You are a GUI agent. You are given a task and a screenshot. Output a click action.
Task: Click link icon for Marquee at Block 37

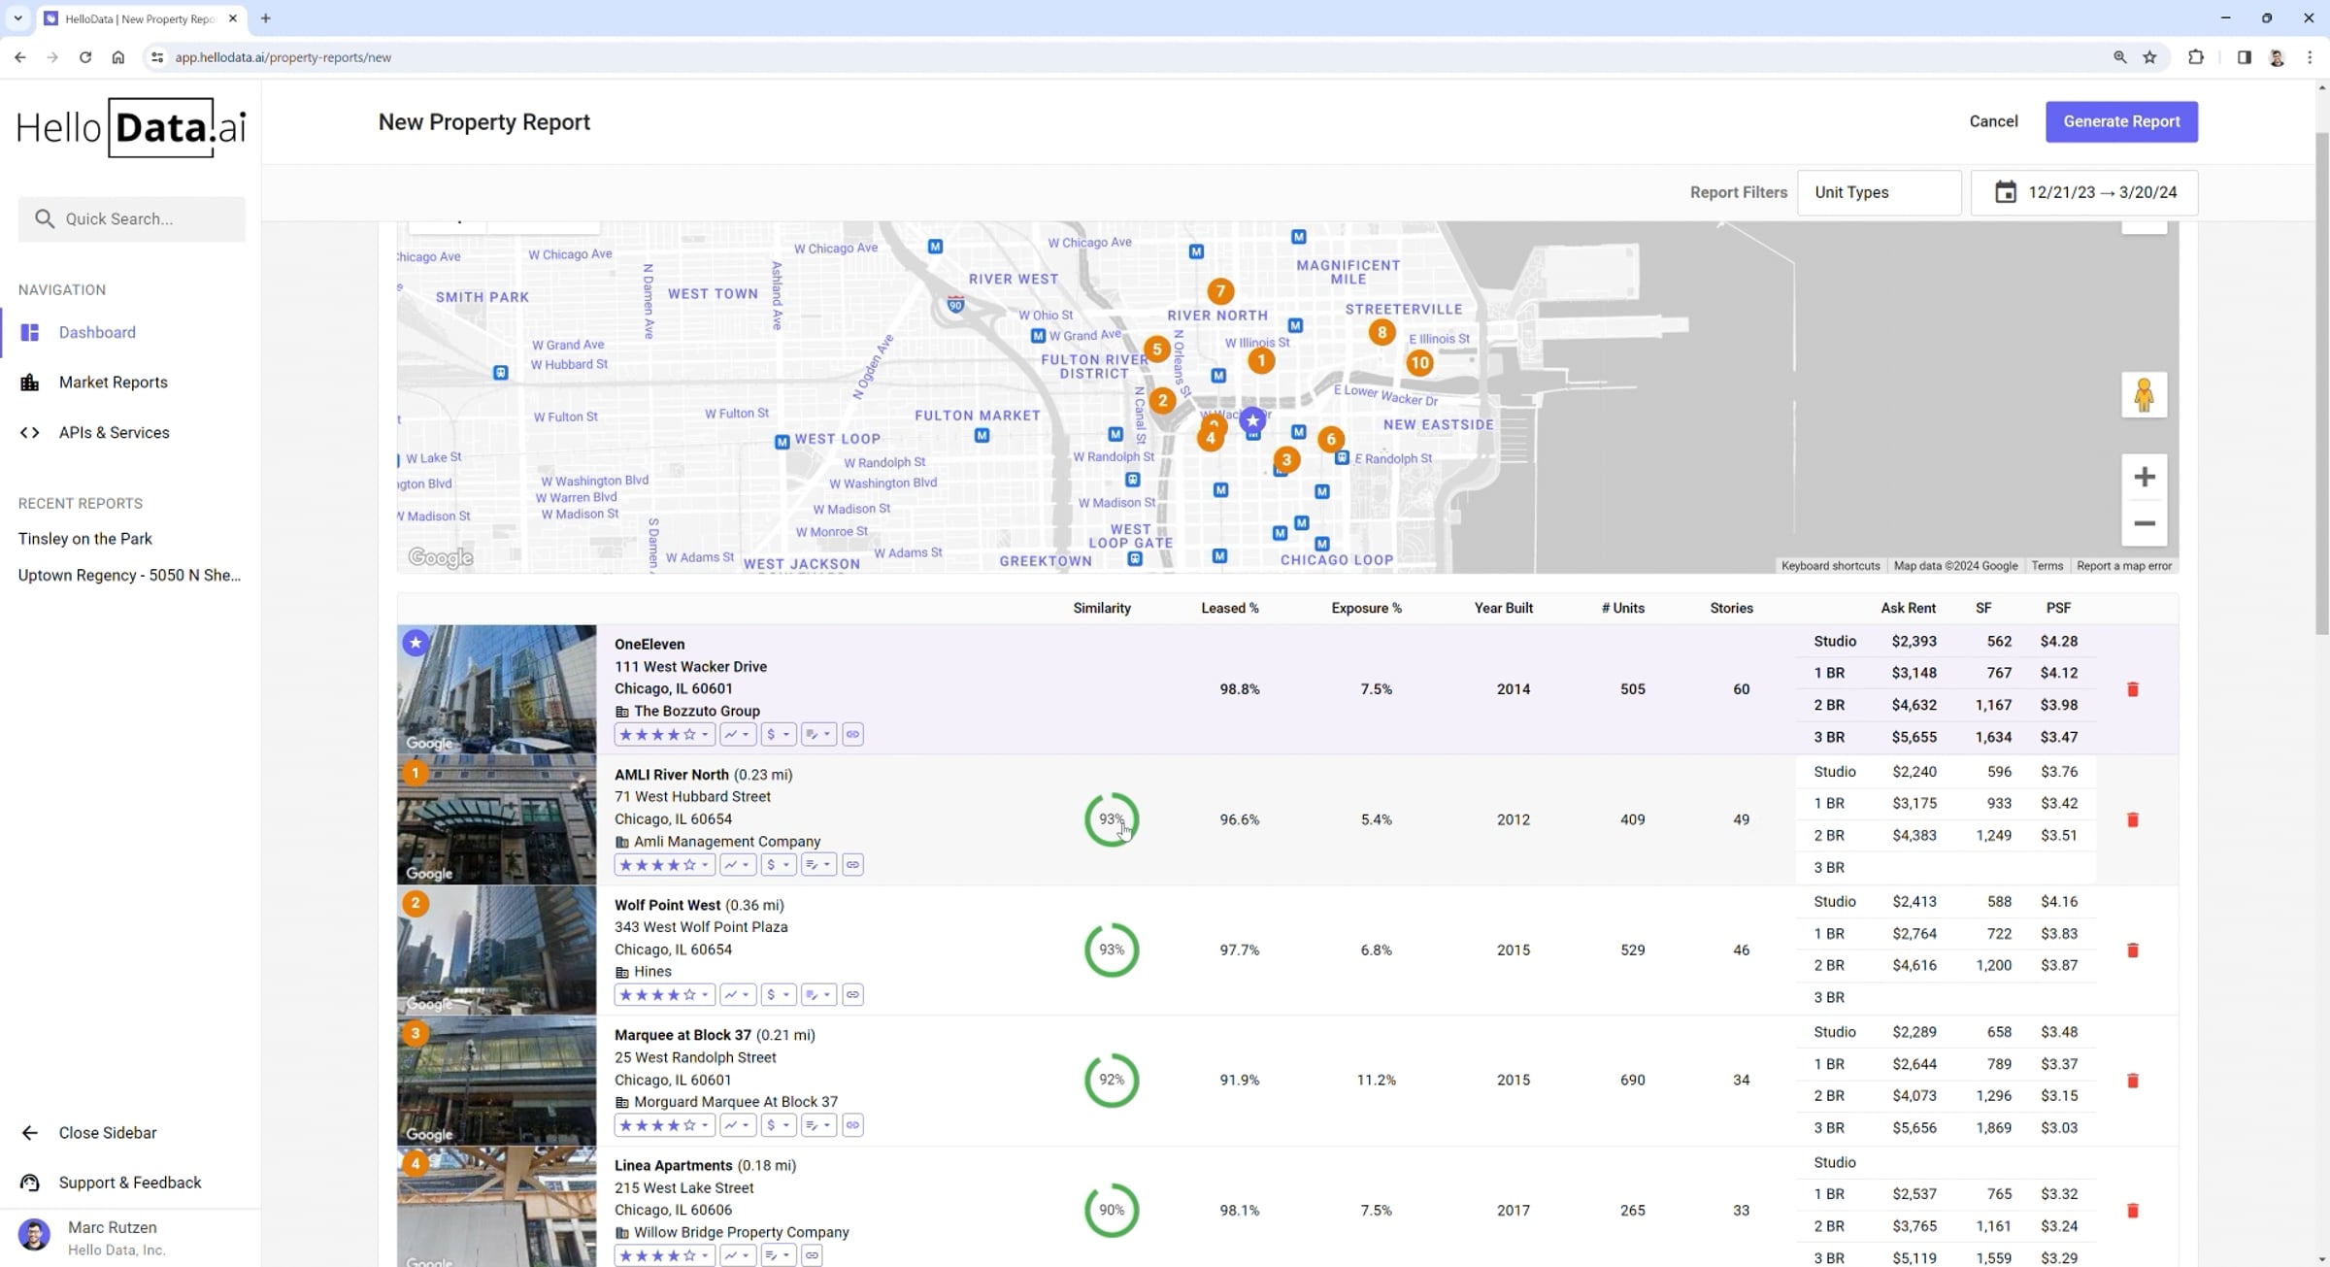tap(852, 1125)
